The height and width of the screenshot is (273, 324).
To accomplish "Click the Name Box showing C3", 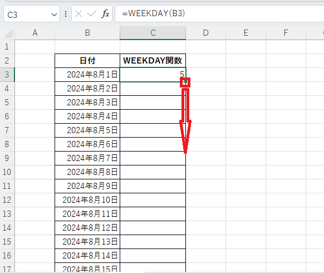I will tap(32, 14).
